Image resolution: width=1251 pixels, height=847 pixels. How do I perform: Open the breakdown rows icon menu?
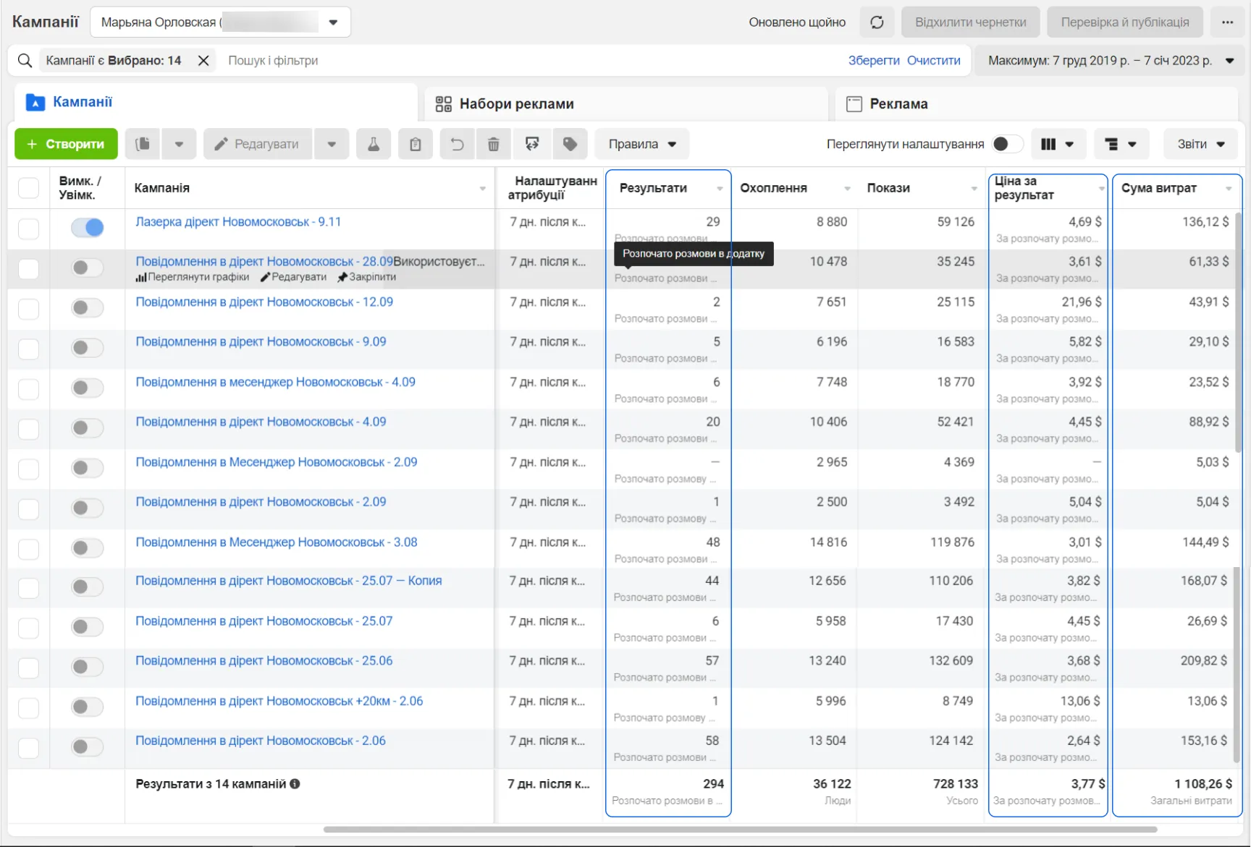click(1120, 144)
